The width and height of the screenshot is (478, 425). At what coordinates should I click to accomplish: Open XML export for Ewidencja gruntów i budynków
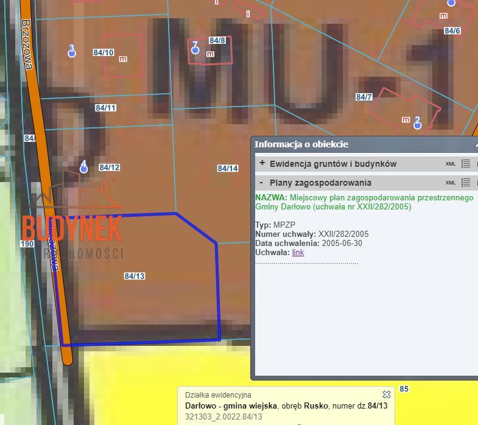tap(450, 164)
